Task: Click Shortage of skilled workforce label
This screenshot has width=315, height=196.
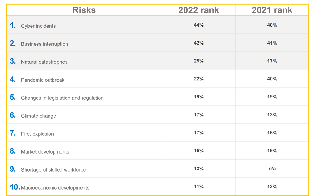Action: tap(53, 170)
